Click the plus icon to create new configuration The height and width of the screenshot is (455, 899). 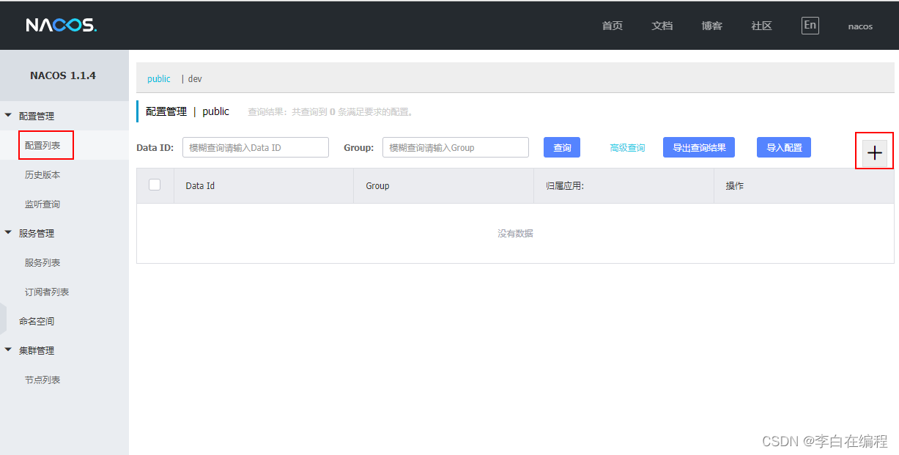coord(875,152)
